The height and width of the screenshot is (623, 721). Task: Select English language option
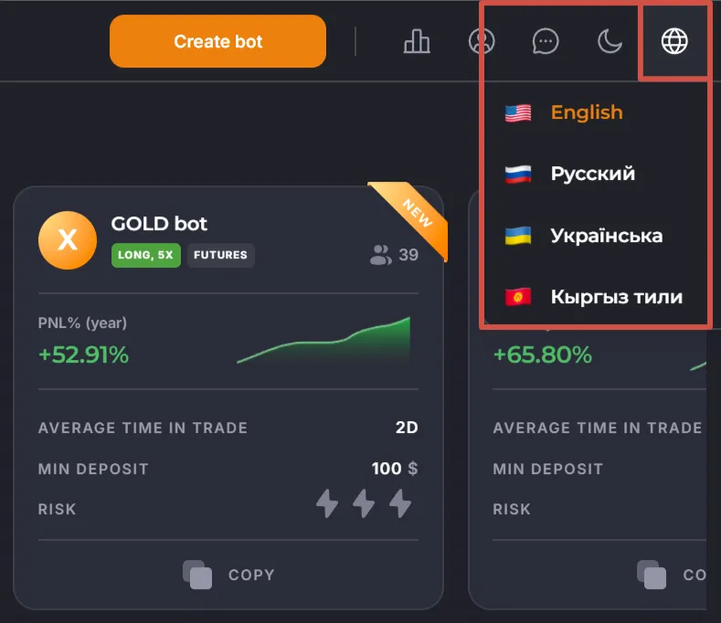tap(586, 112)
